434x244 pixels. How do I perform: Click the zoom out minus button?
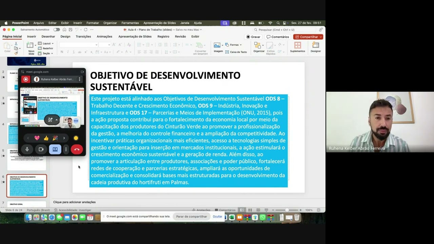[273, 210]
